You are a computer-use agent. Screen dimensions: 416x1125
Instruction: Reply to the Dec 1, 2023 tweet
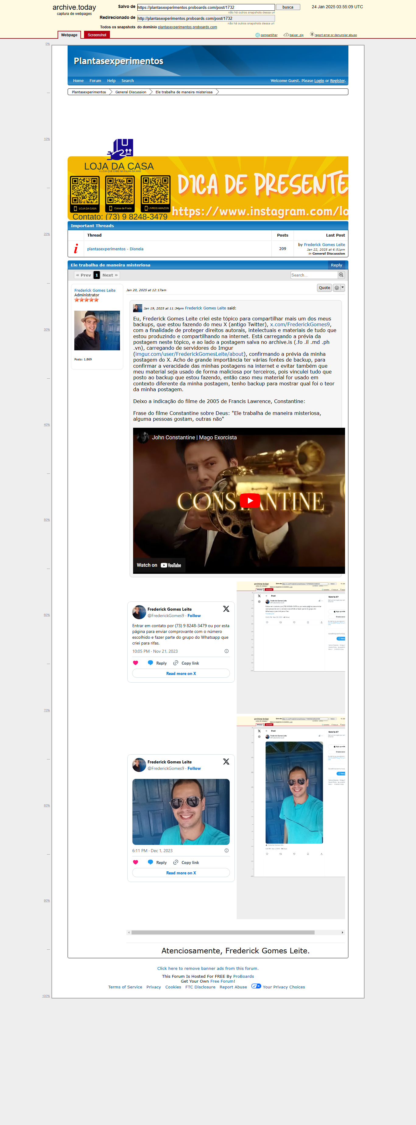[x=157, y=862]
